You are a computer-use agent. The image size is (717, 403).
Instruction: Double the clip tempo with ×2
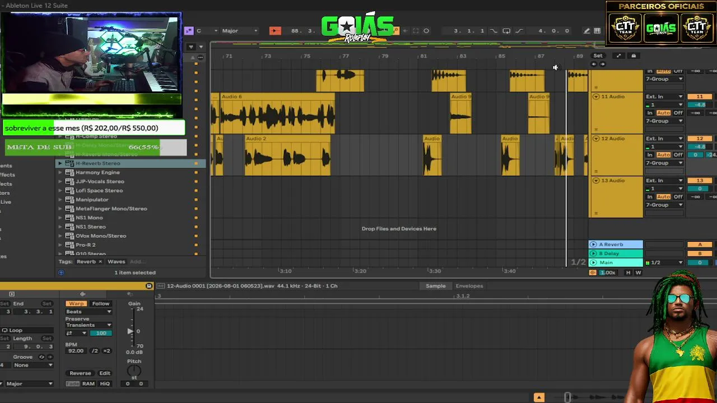point(106,351)
